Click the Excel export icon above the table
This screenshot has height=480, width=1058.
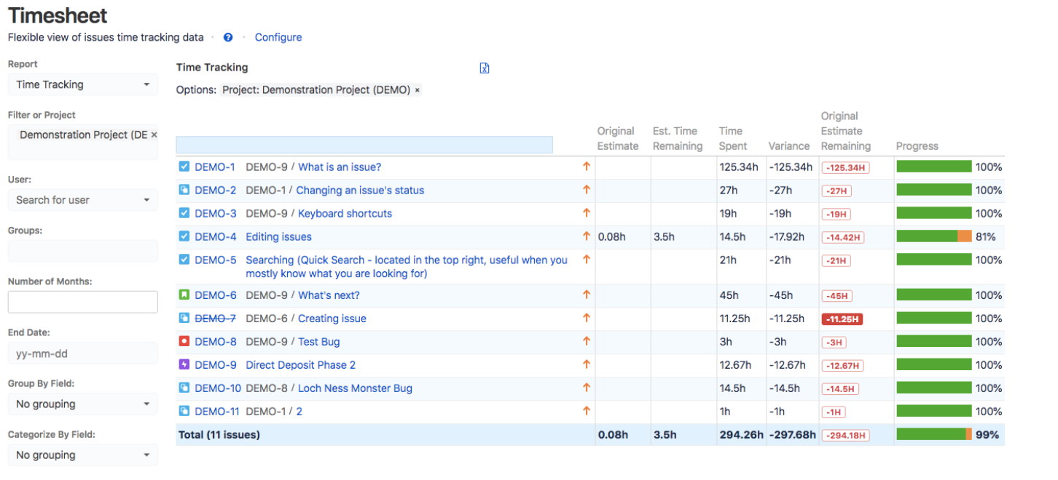click(484, 68)
